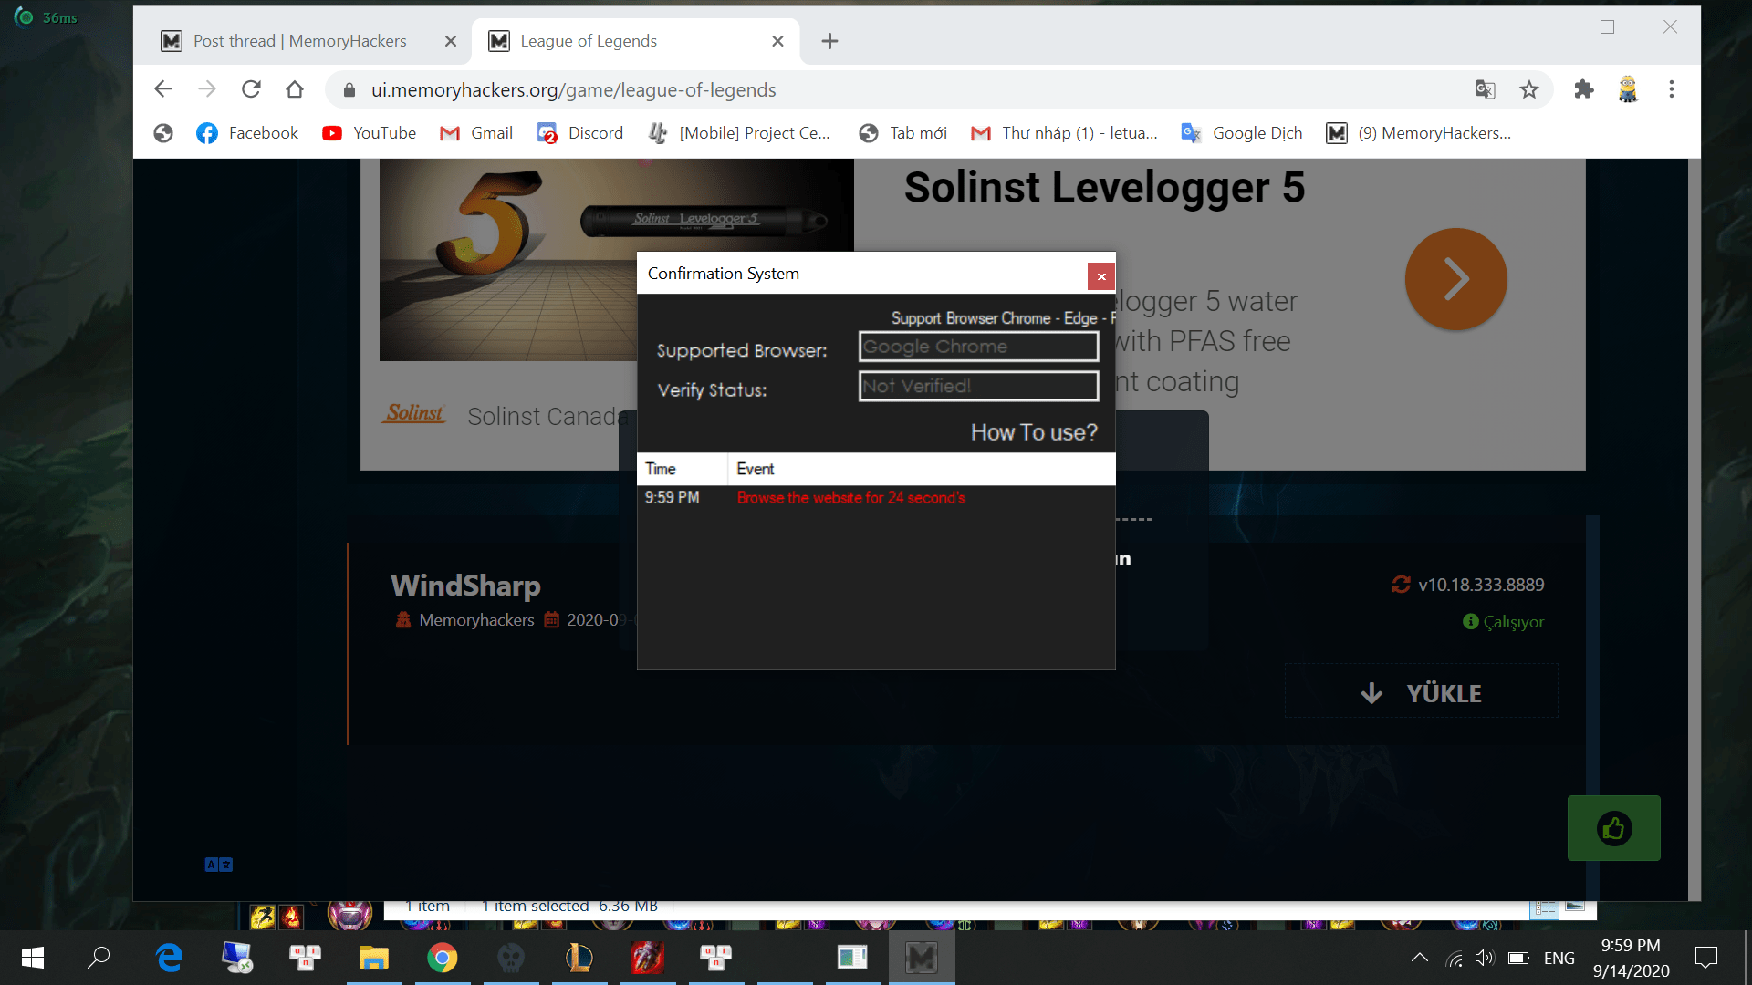The image size is (1752, 985).
Task: Open Windows search from the taskbar
Action: (x=99, y=958)
